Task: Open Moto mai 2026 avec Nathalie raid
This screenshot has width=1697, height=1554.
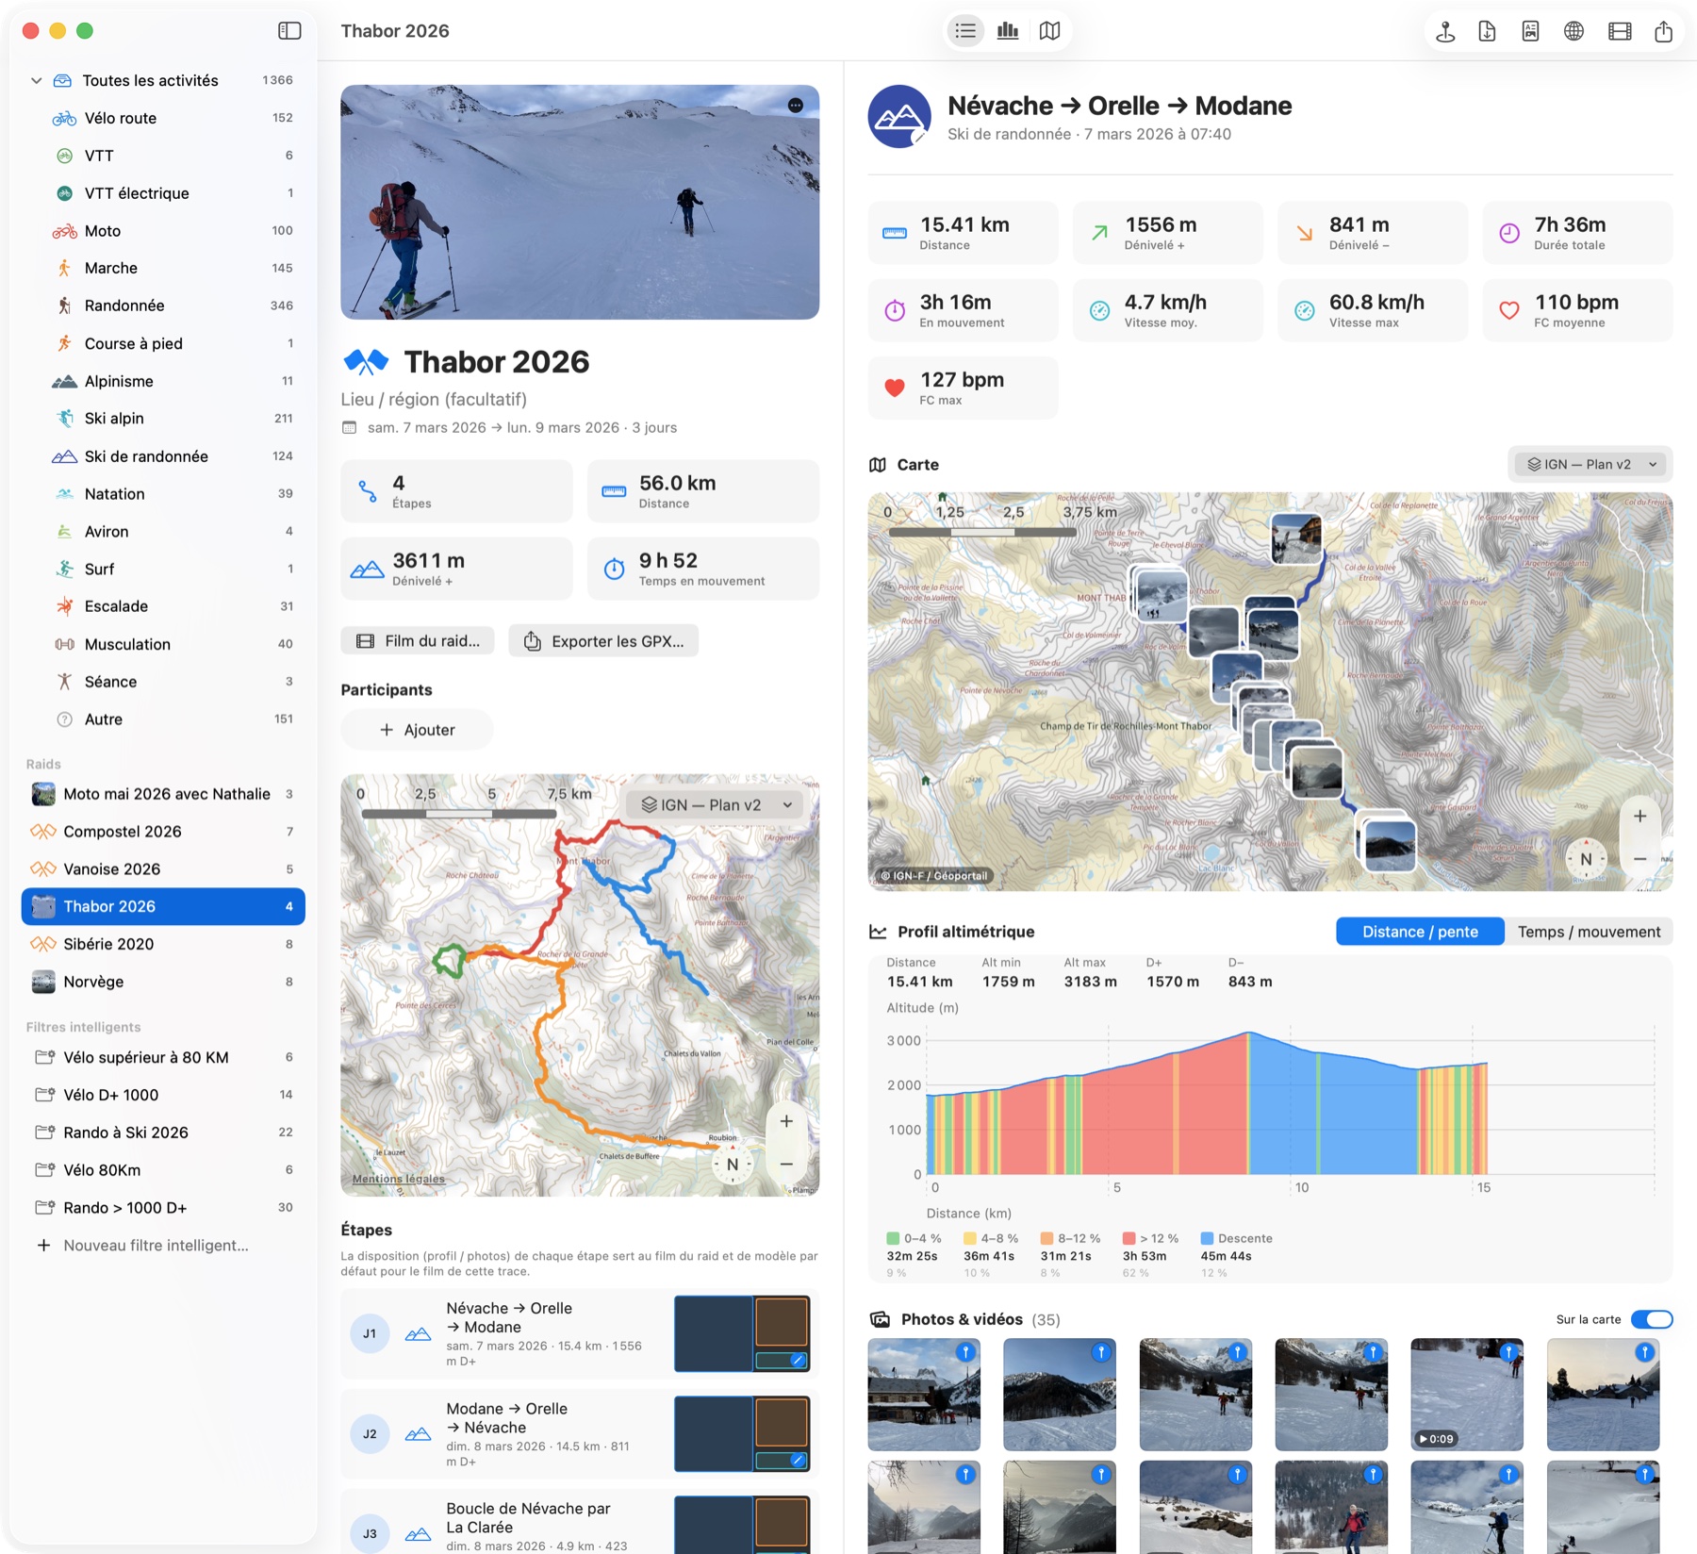Action: pyautogui.click(x=163, y=794)
